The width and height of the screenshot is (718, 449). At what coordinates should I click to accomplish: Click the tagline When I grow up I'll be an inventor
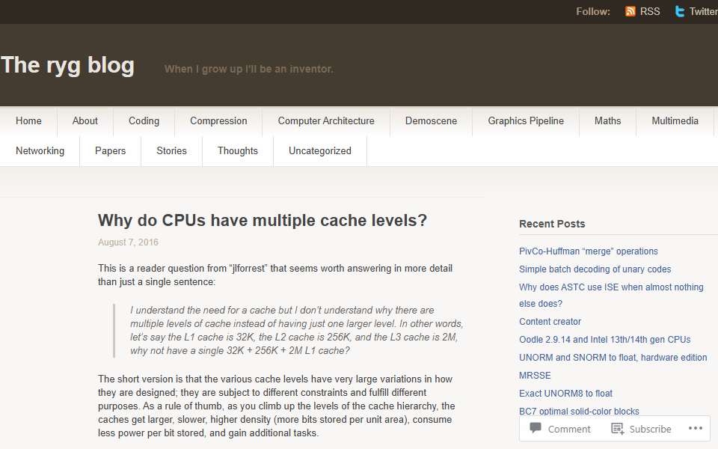pos(249,69)
